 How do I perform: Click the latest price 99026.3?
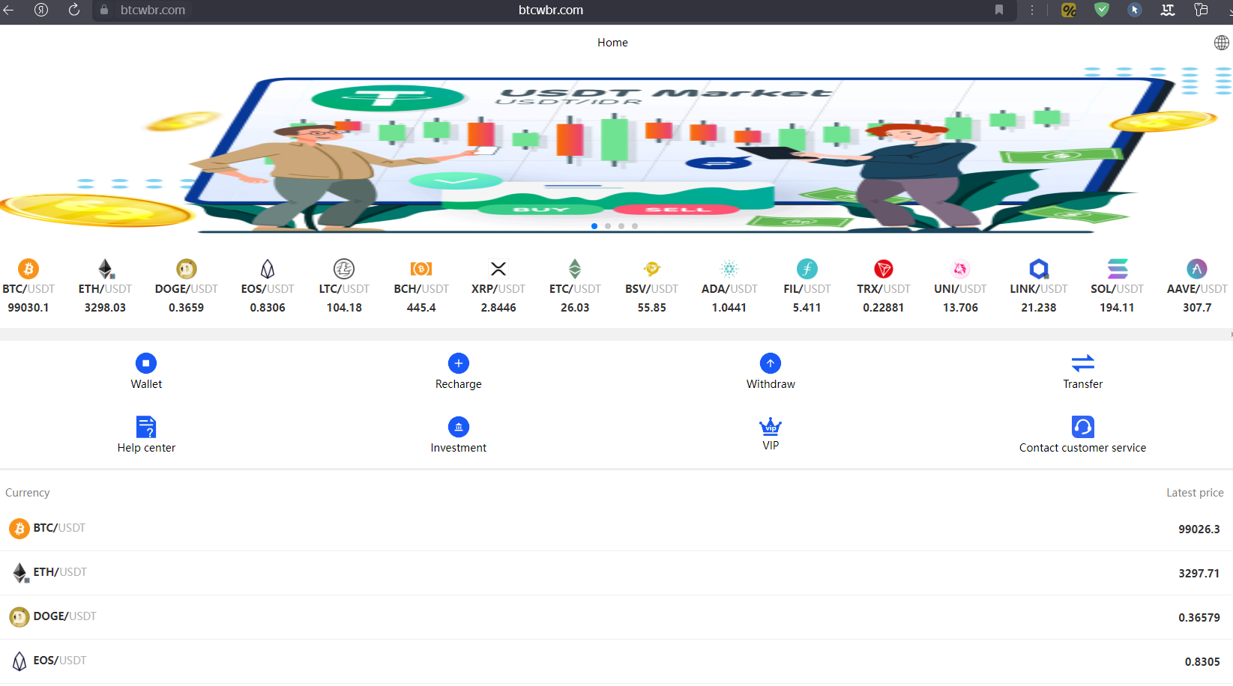point(1199,529)
